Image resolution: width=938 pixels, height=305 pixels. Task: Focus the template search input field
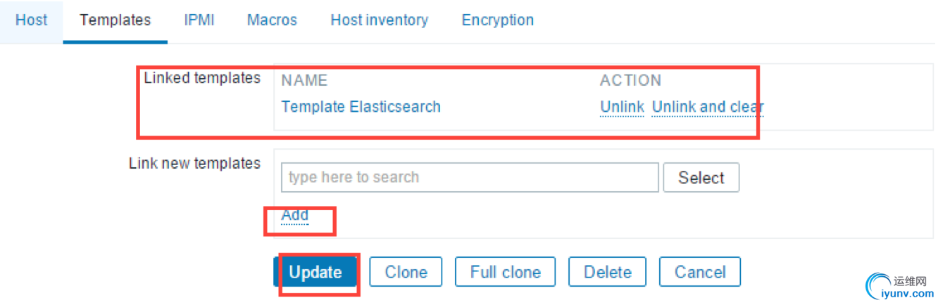tap(469, 178)
